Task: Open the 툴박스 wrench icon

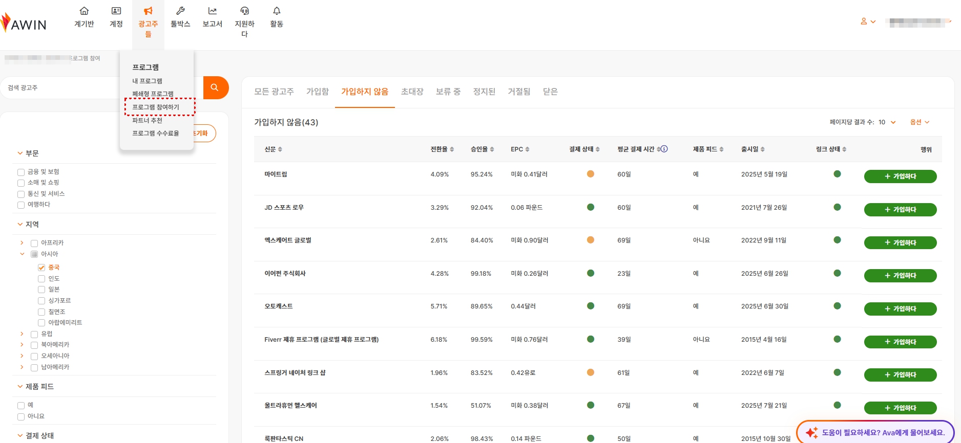Action: point(180,11)
